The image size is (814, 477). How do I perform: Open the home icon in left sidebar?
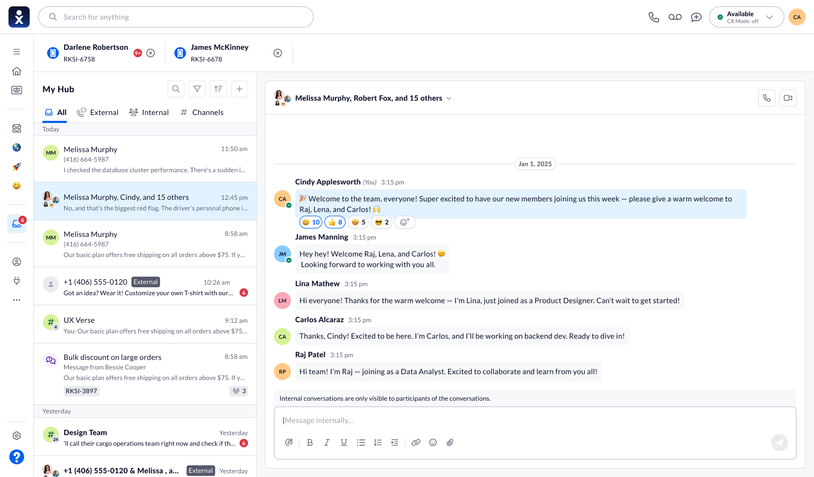[x=17, y=71]
